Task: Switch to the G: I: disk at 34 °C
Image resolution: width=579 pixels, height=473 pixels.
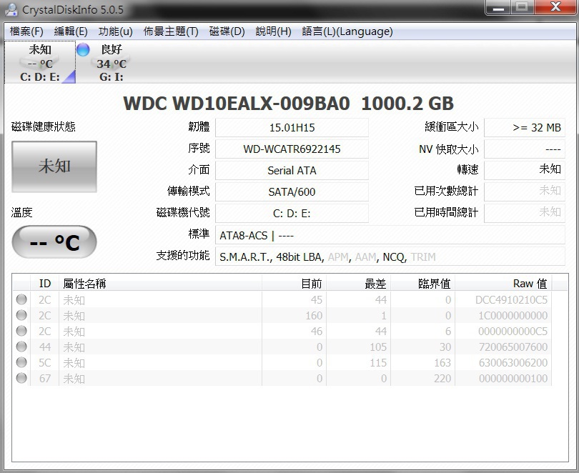Action: click(112, 62)
